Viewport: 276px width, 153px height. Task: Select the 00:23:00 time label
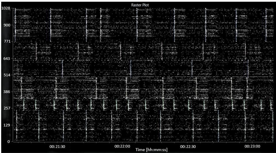(252, 146)
